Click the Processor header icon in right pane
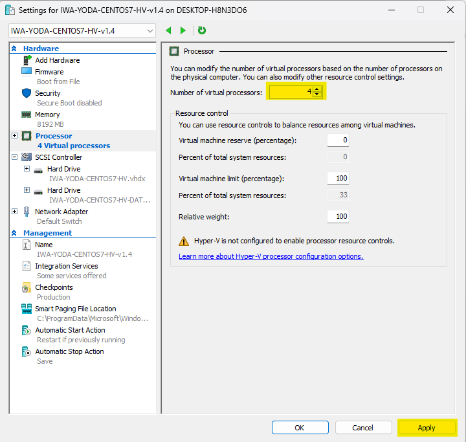 [174, 51]
